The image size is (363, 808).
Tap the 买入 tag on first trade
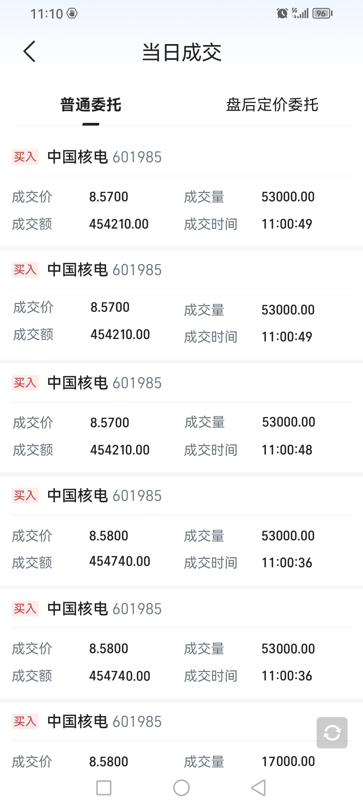tap(25, 157)
